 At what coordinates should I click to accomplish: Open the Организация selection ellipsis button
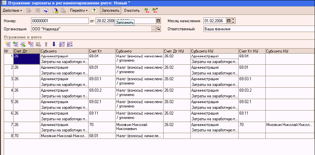[x=153, y=29]
